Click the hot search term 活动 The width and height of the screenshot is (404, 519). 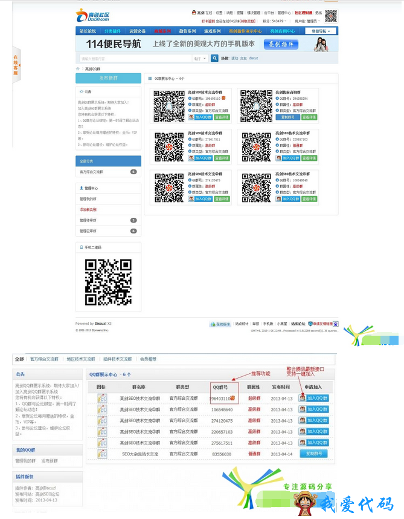click(234, 58)
